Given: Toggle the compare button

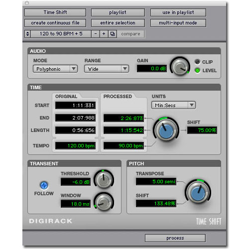Looking at the screenshot, I should point(130,34).
